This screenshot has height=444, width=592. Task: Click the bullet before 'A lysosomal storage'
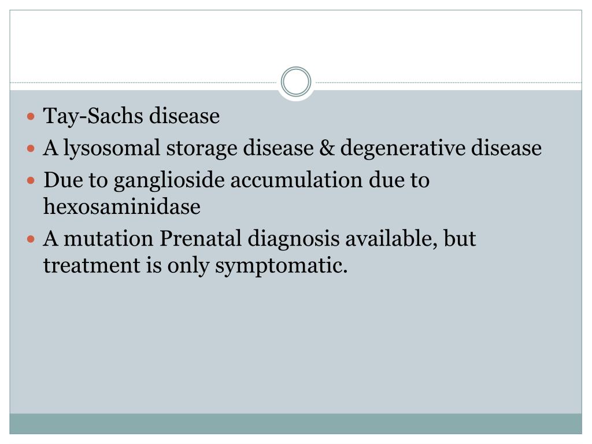pos(31,148)
